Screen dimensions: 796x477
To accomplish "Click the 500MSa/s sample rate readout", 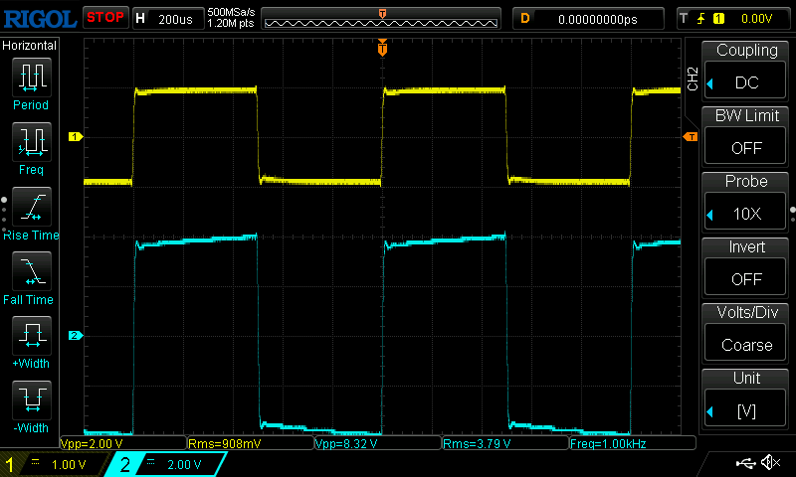I will [231, 12].
